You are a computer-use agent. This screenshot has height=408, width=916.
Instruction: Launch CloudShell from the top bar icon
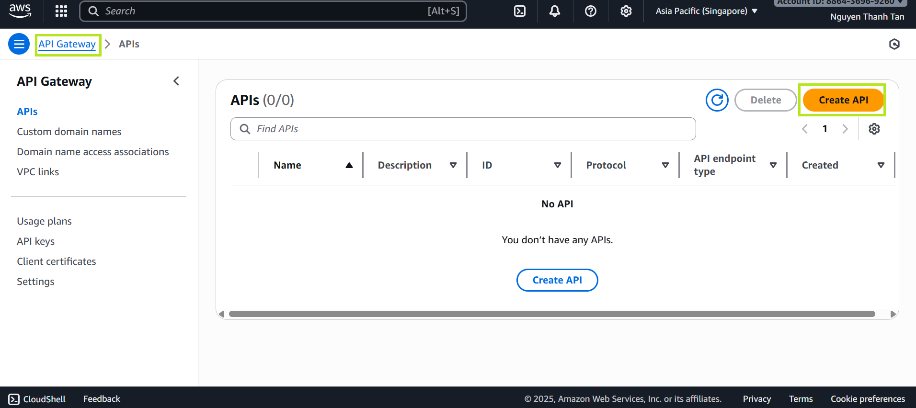point(520,11)
